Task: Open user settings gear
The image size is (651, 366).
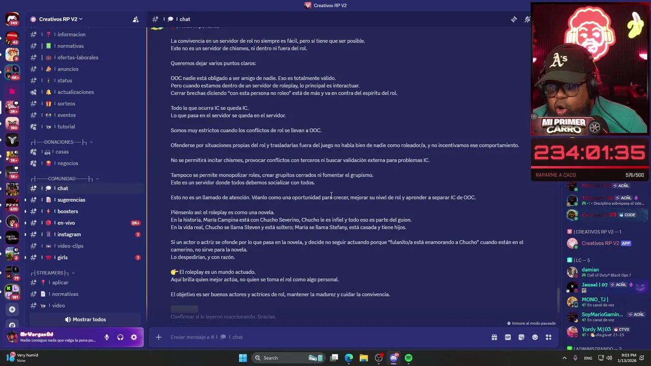Action: point(134,337)
